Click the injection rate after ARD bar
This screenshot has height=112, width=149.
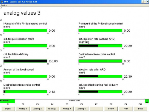click(100, 76)
